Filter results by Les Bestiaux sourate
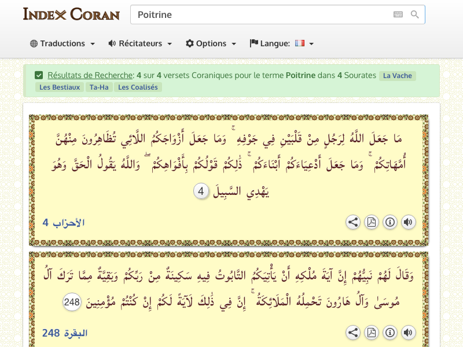The image size is (463, 347). (x=60, y=87)
